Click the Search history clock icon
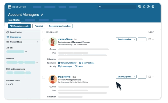 [x=8, y=32]
